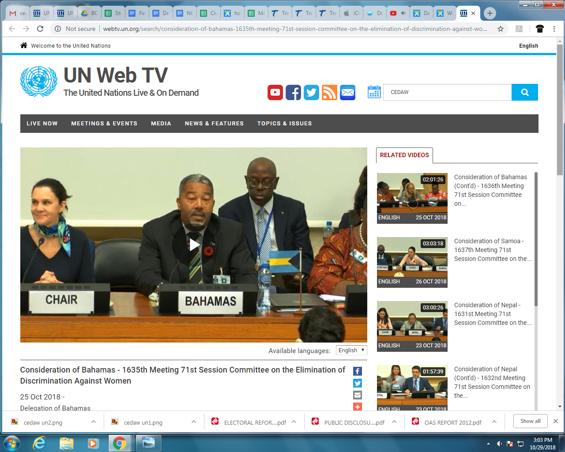Open more share options plus icon
This screenshot has height=452, width=565.
(x=358, y=407)
